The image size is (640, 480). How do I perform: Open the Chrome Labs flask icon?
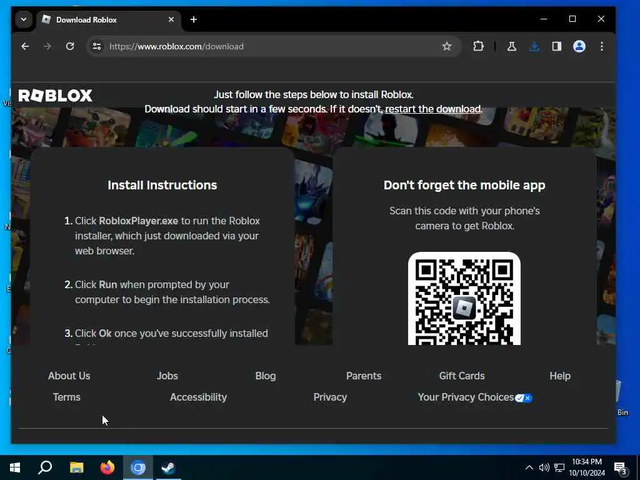(511, 46)
